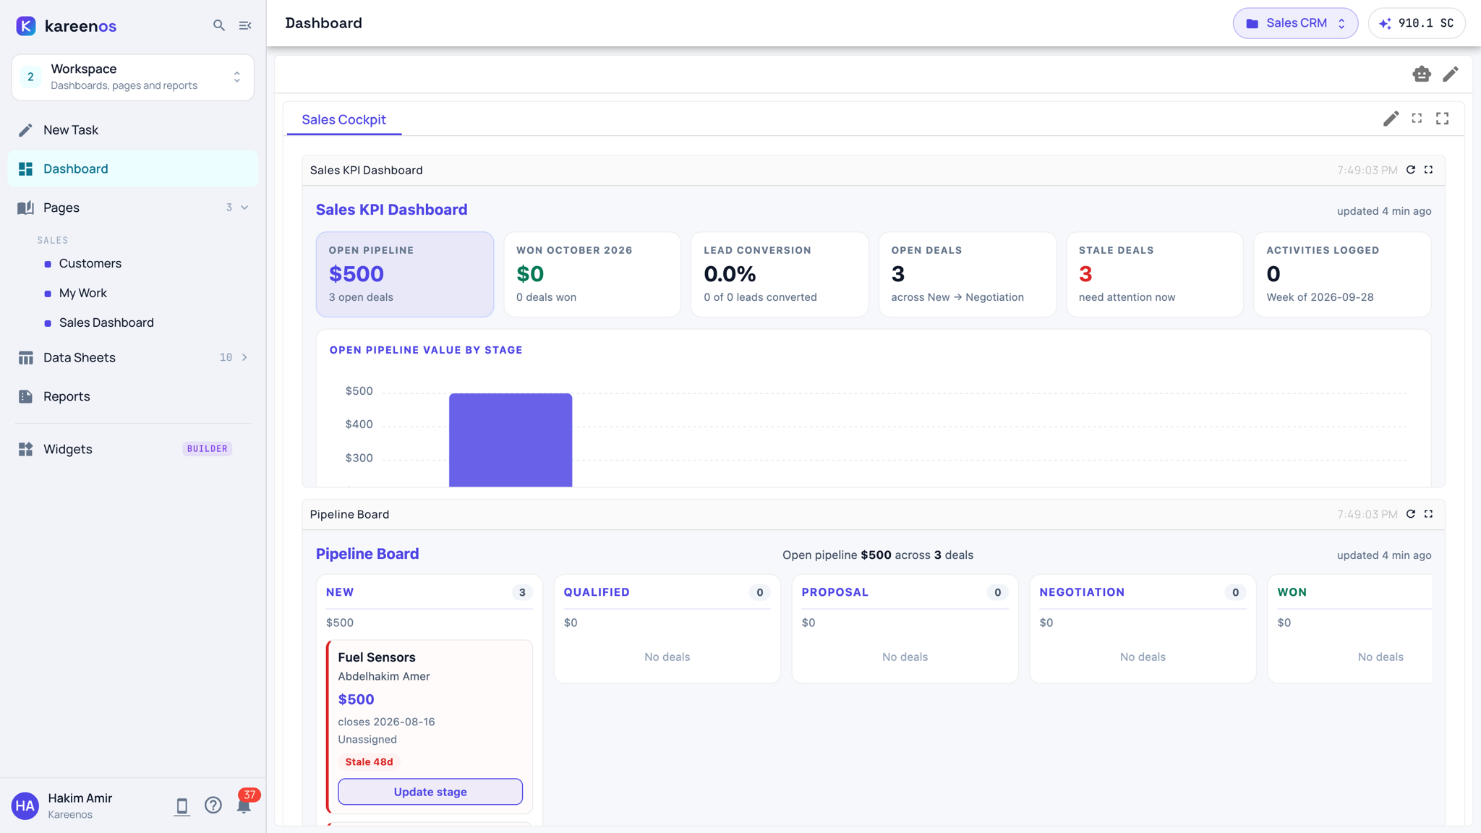The width and height of the screenshot is (1481, 833).
Task: Click the purple bar in pipeline chart
Action: (511, 440)
